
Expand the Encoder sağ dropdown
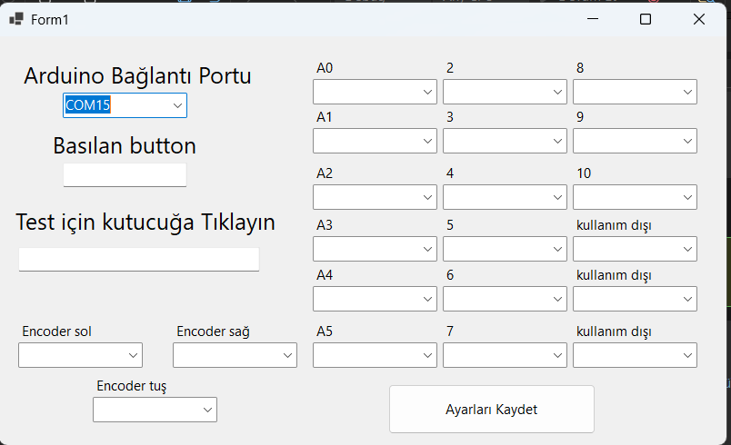235,355
